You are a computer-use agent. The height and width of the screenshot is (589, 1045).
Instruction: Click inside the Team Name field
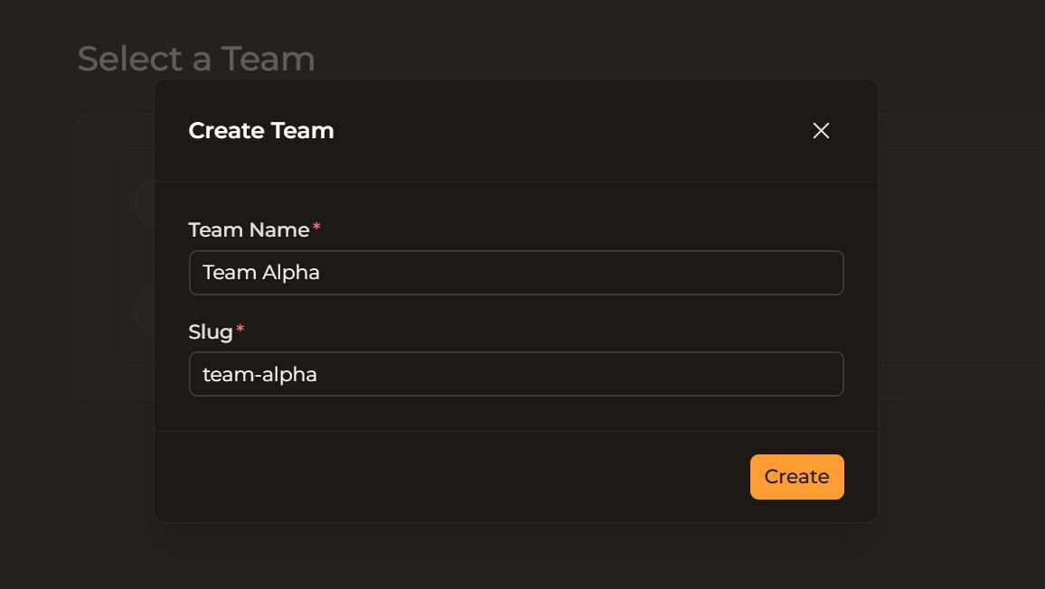pos(516,272)
